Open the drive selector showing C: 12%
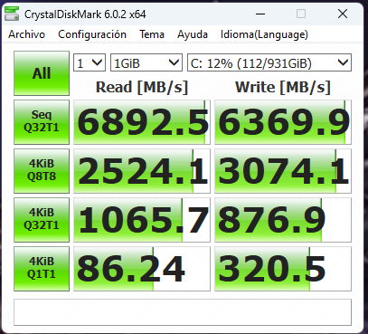368x334 pixels. 269,62
